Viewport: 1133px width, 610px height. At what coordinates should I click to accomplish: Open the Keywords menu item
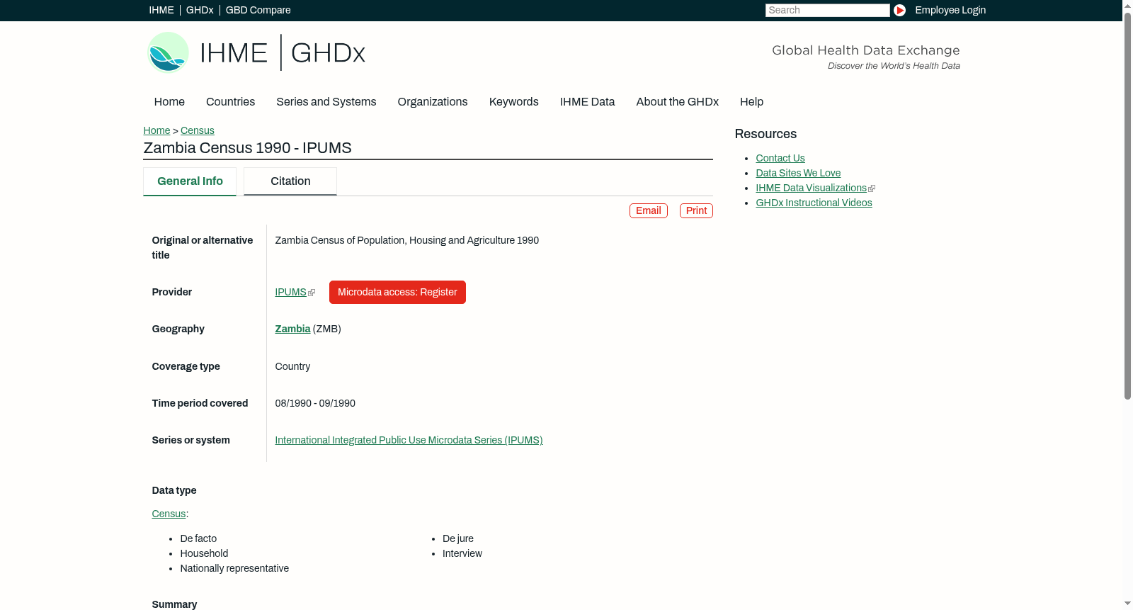click(514, 102)
